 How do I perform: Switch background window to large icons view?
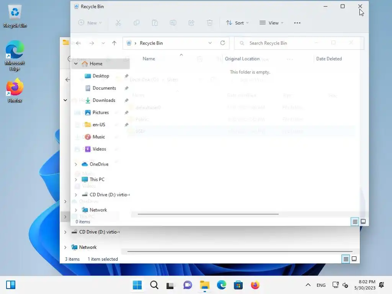click(x=354, y=259)
